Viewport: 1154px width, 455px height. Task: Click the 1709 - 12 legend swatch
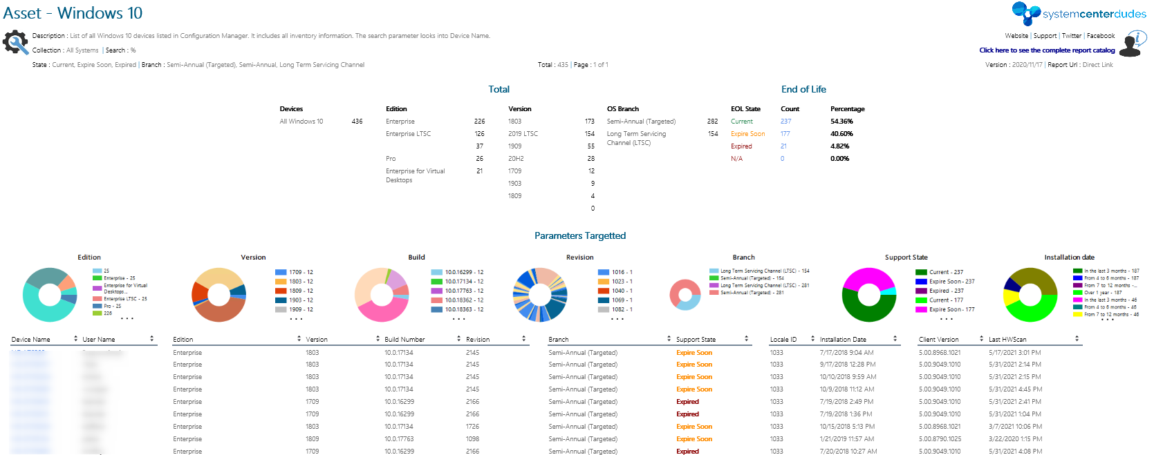pos(281,272)
